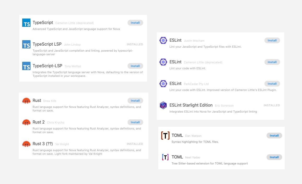Open the Rust 3 (??) extension title
The height and width of the screenshot is (184, 302).
[x=43, y=144]
